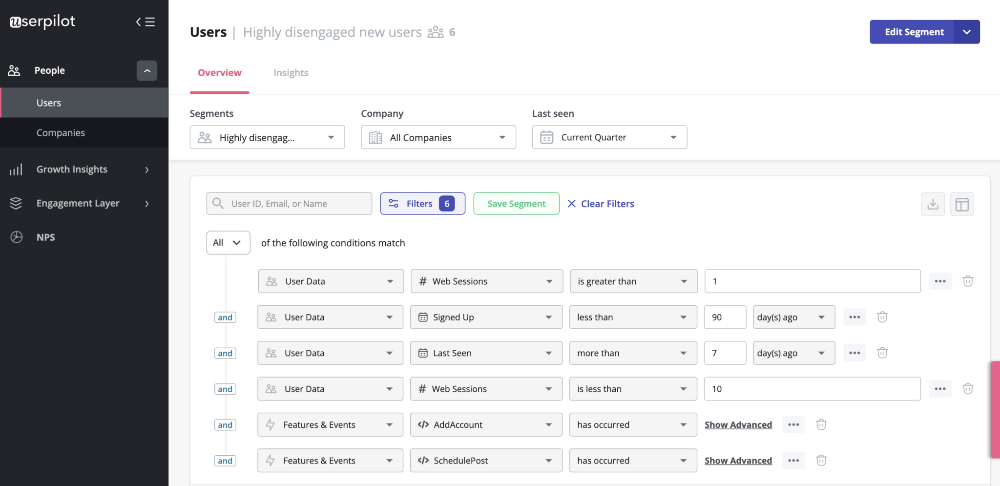Delete the Web Sessions greater than 1 condition
1000x486 pixels.
pyautogui.click(x=968, y=281)
